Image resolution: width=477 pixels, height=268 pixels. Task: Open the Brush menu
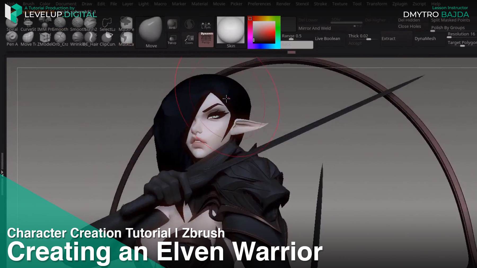point(28,4)
